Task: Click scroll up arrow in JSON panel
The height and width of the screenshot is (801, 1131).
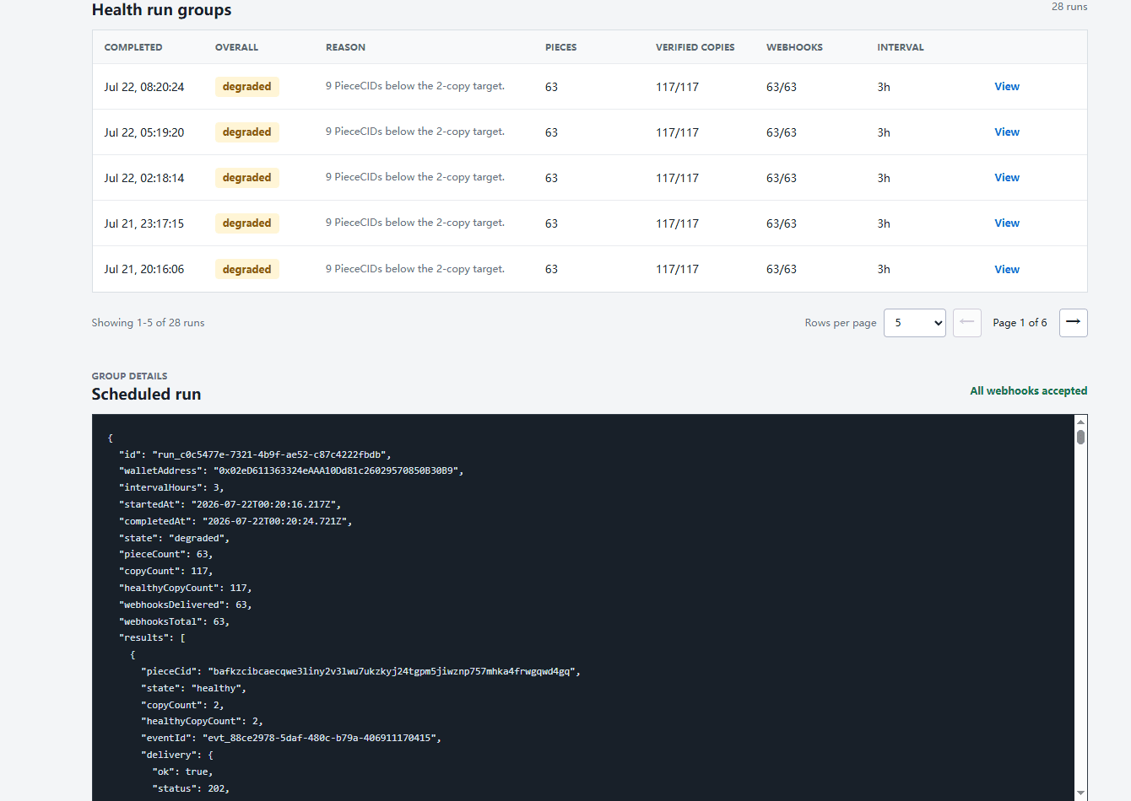Action: (x=1080, y=421)
